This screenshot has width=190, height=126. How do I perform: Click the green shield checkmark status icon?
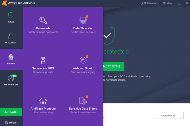pyautogui.click(x=107, y=36)
